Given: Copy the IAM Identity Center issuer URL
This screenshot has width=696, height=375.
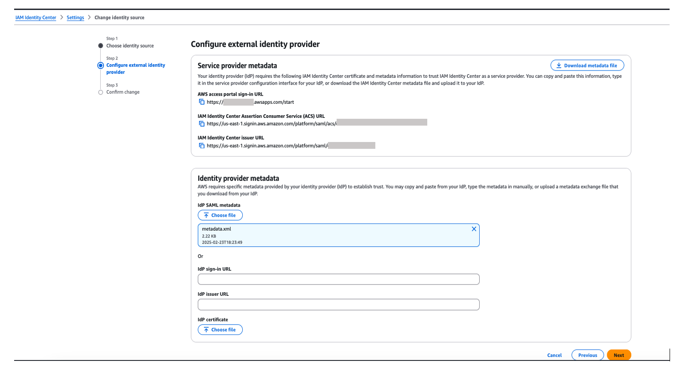Looking at the screenshot, I should coord(201,146).
